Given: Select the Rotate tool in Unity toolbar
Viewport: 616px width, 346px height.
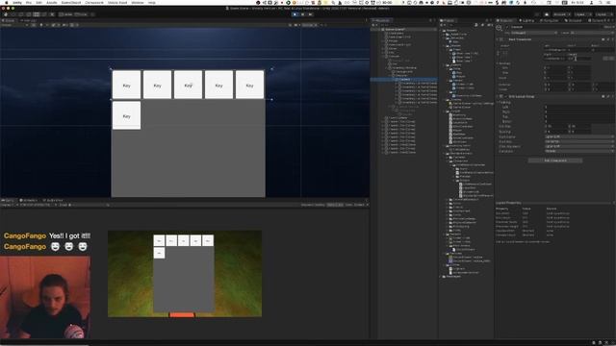Looking at the screenshot, I should (21, 14).
